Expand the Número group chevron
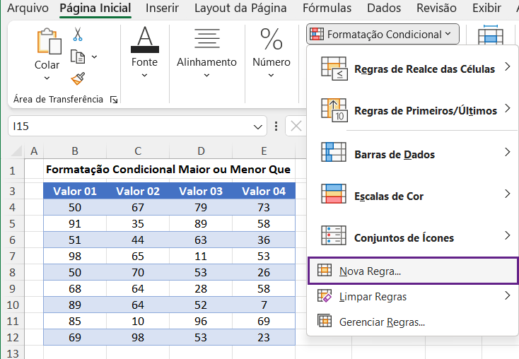Viewport: 519px width, 359px height. pos(271,76)
